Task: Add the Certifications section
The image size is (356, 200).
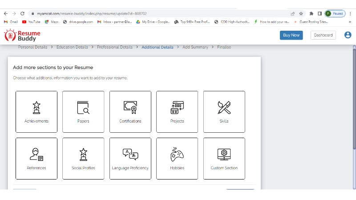Action: (130, 107)
